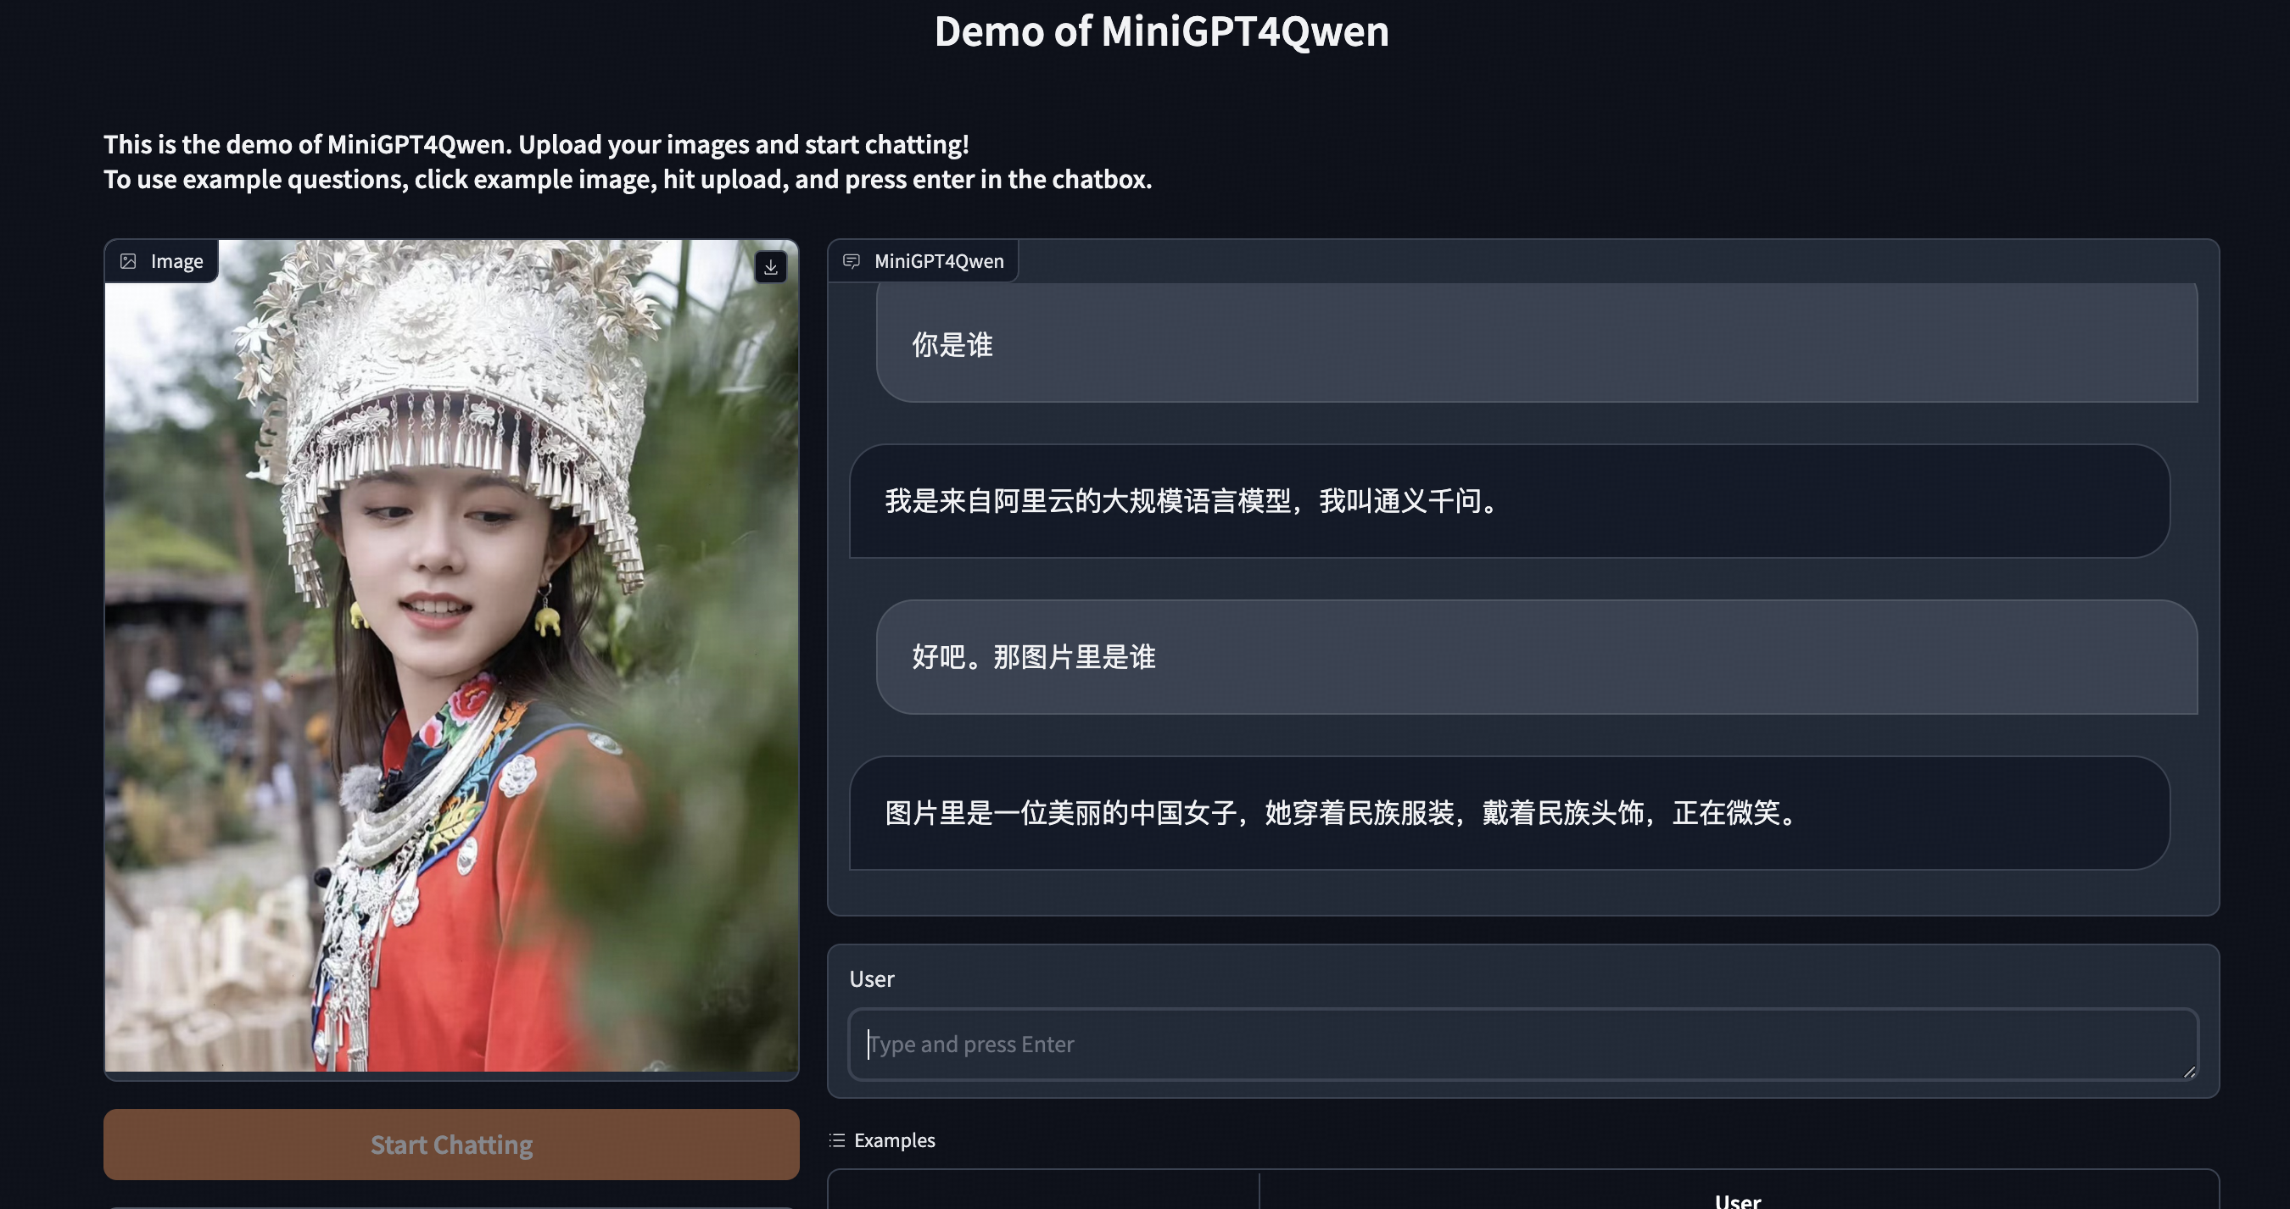The width and height of the screenshot is (2290, 1209).
Task: Focus the Type and press Enter textbox
Action: (1522, 1044)
